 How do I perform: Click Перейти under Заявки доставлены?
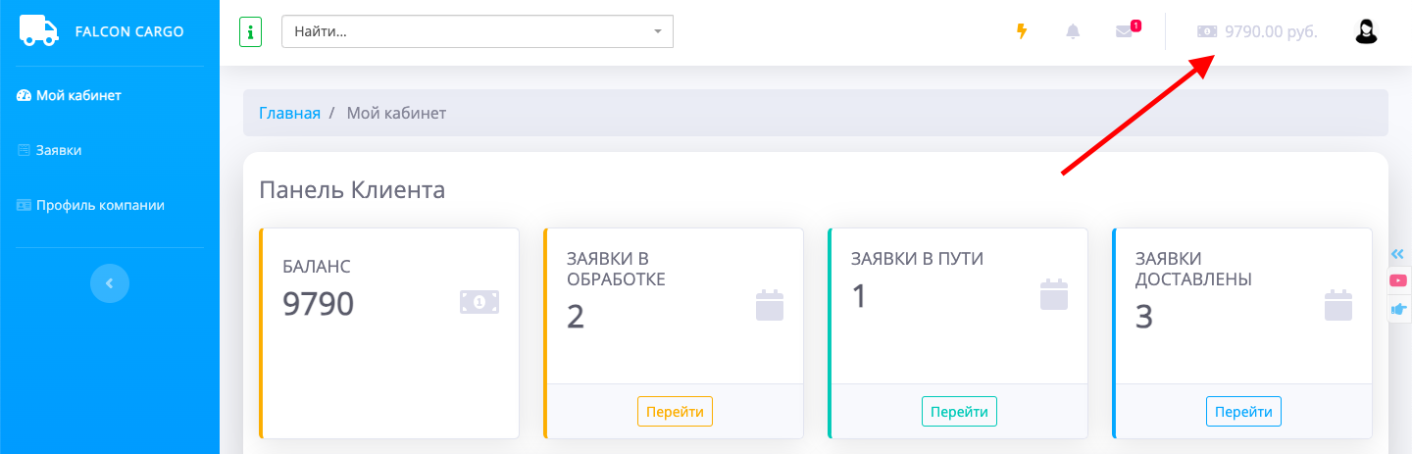coord(1243,412)
